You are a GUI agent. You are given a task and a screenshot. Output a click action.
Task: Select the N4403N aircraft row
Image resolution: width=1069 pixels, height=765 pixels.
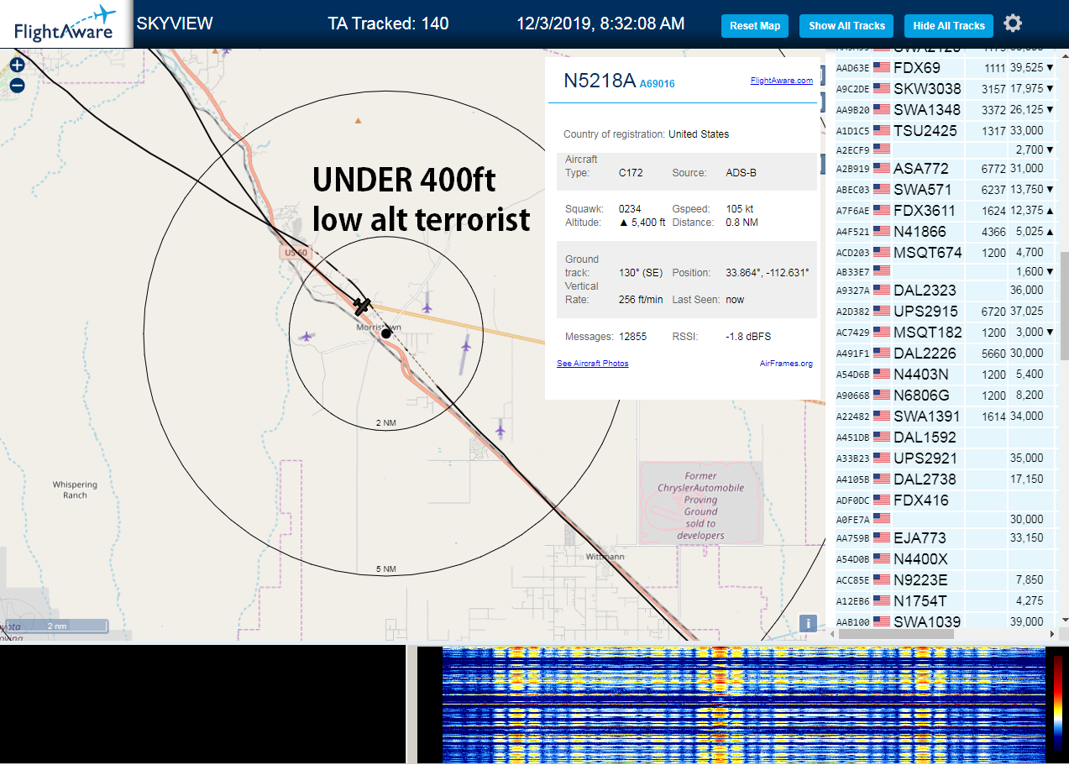pos(946,375)
